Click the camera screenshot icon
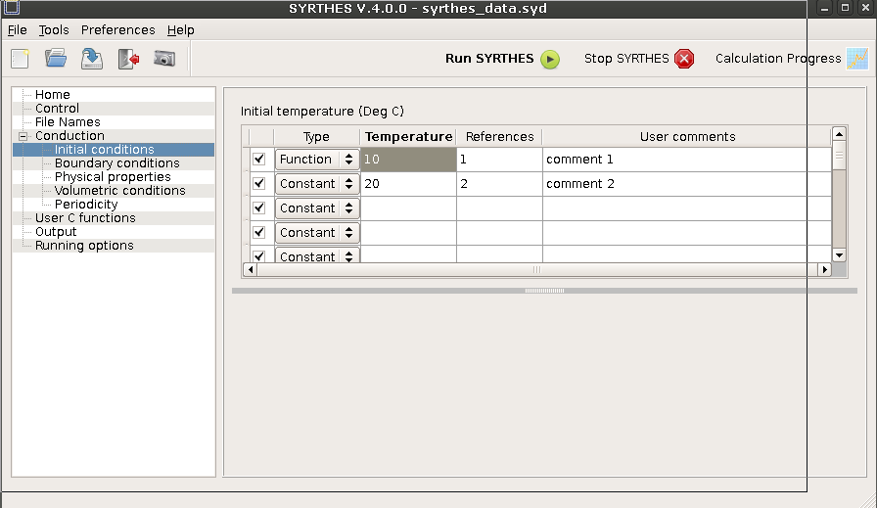 164,59
